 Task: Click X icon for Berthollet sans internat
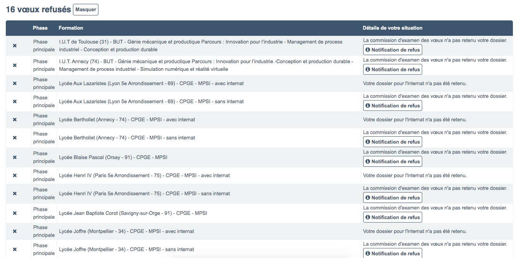point(15,138)
